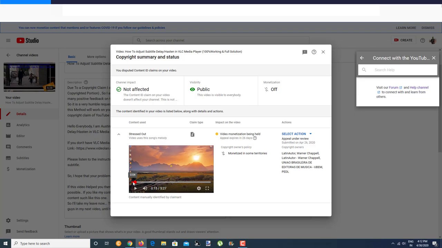Screen dimensions: 442x248
Task: Play the claimed video preview
Action: [135, 188]
